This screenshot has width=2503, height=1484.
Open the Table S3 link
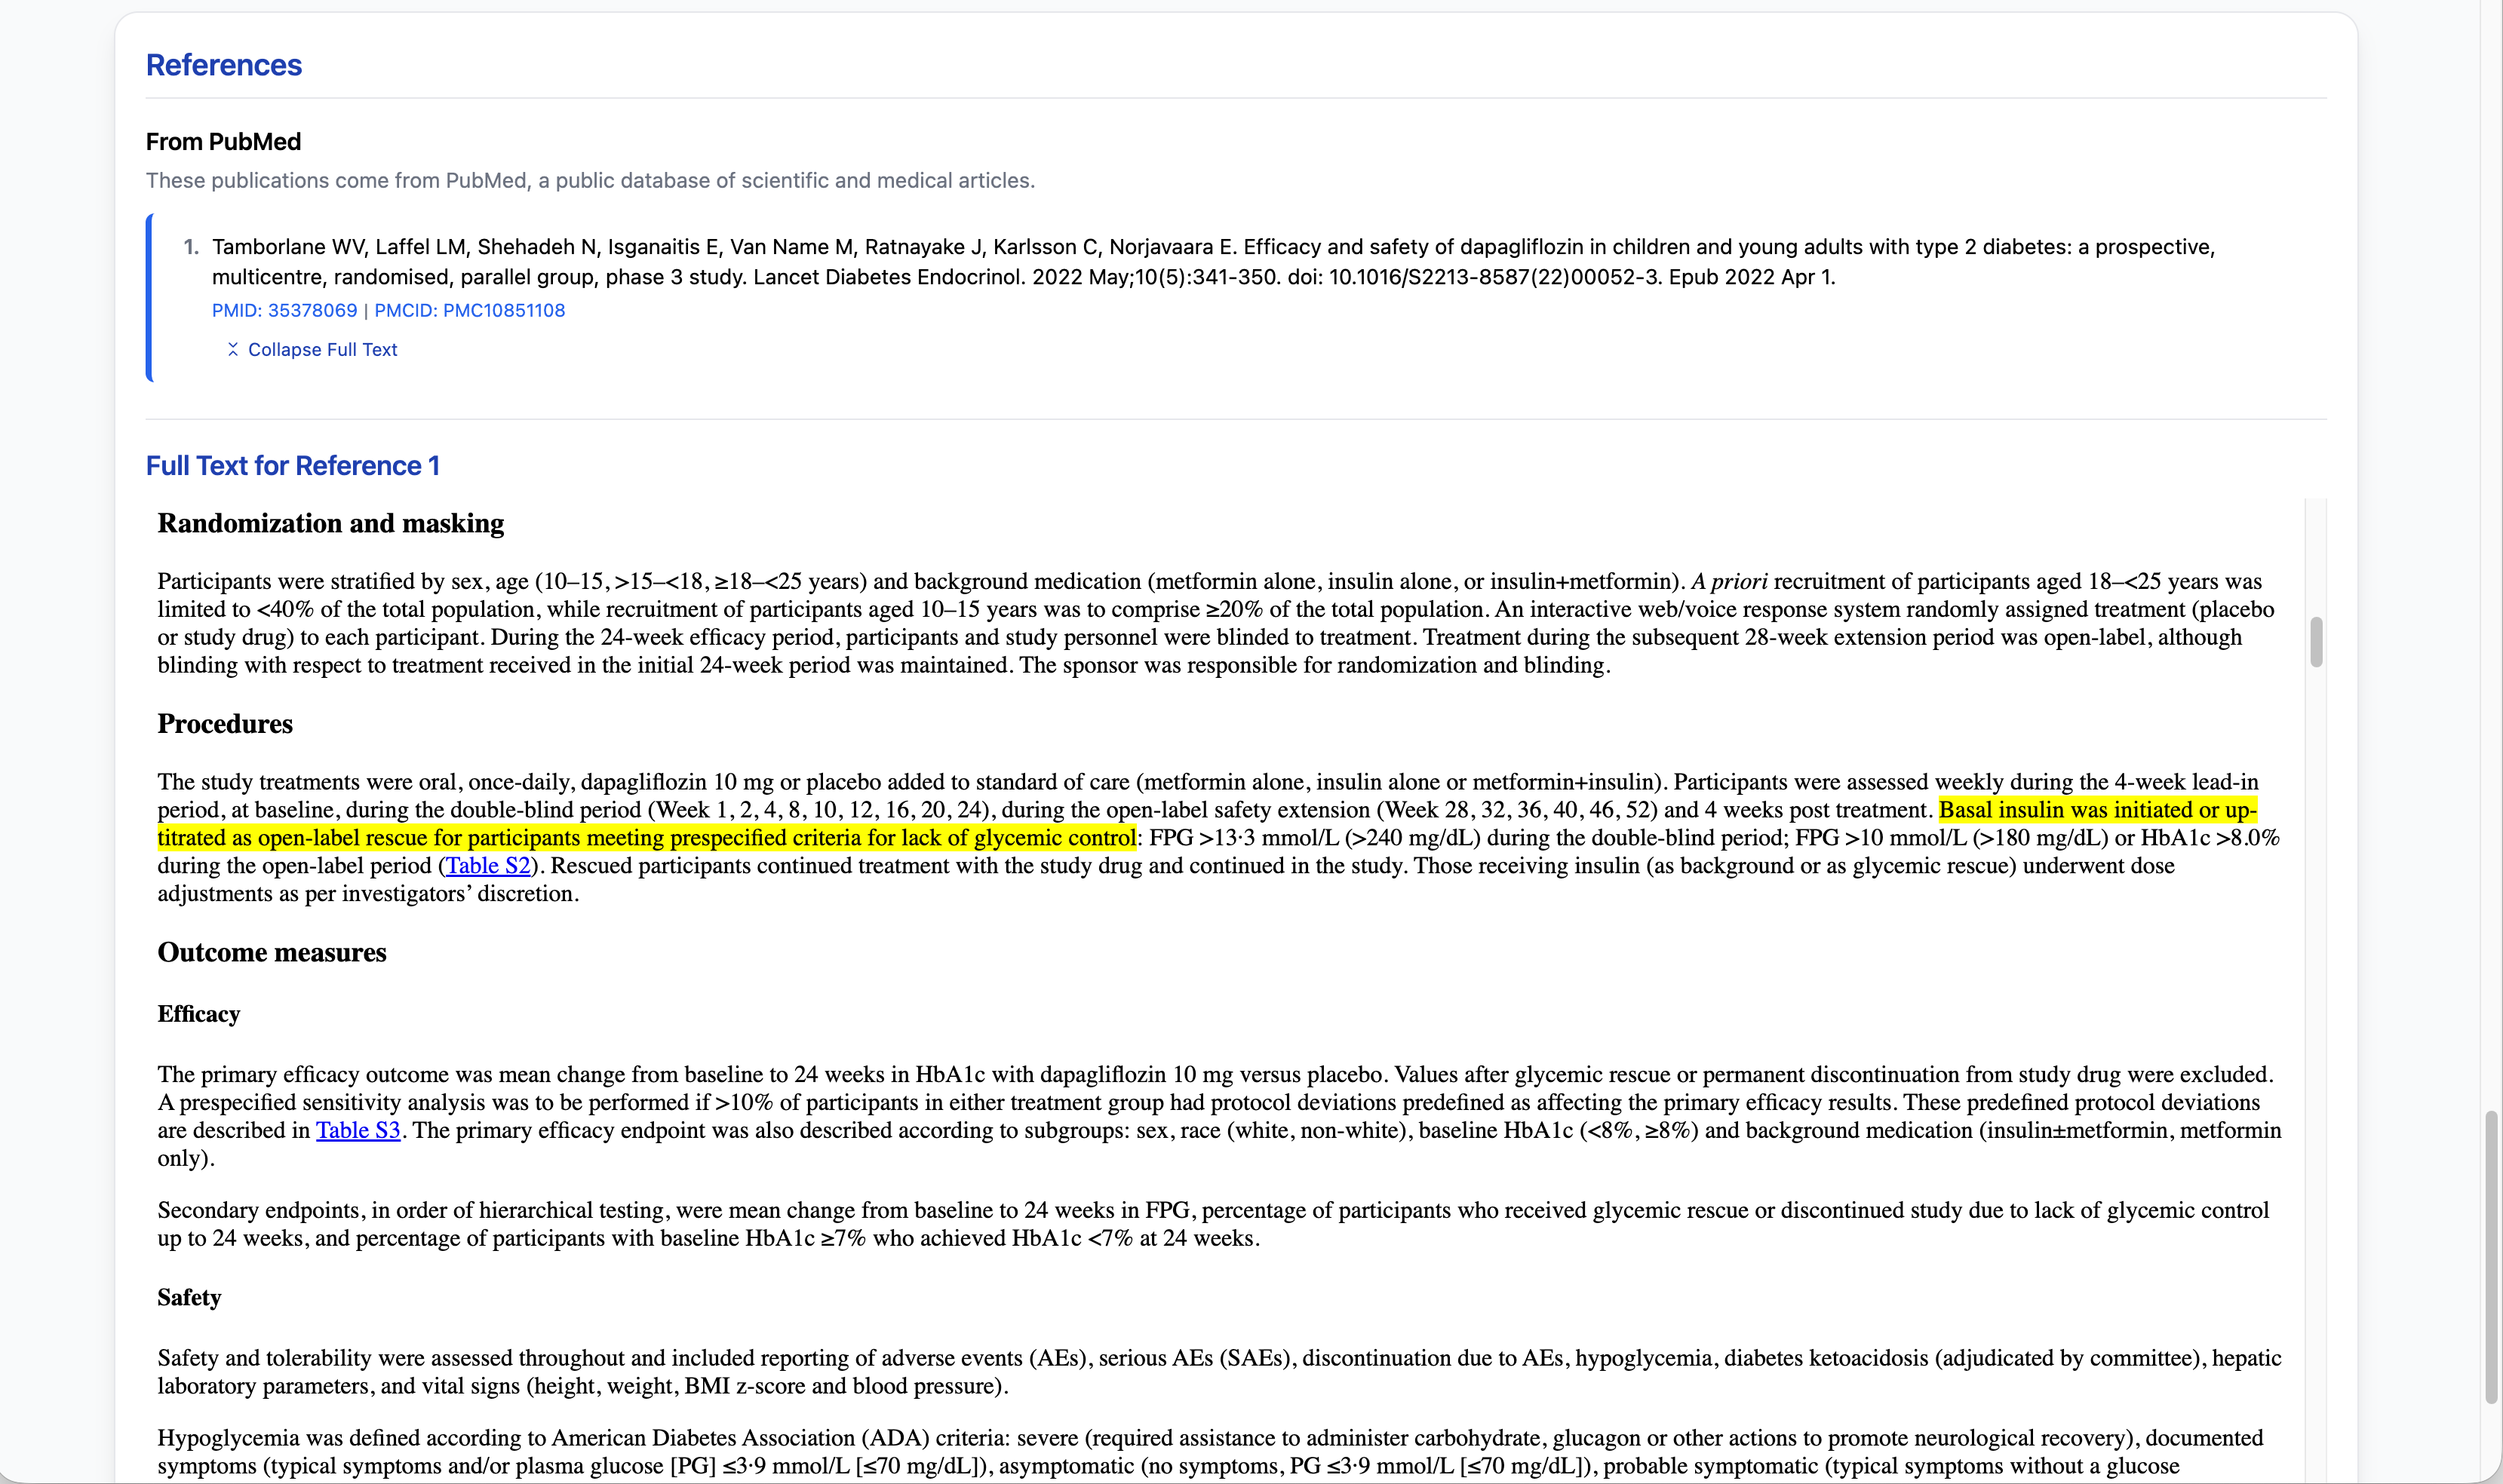[358, 1130]
